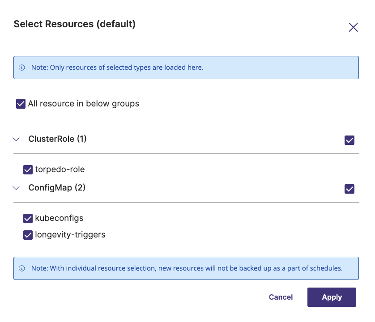The image size is (375, 322).
Task: Click the individual resource selection note text
Action: point(187,269)
